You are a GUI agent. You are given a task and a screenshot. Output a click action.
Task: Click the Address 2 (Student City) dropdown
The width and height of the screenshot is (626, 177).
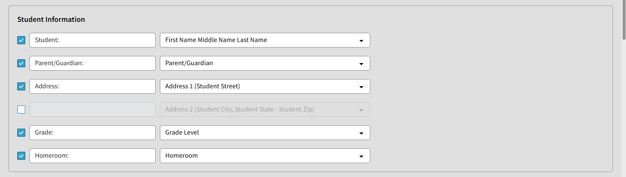tap(265, 110)
